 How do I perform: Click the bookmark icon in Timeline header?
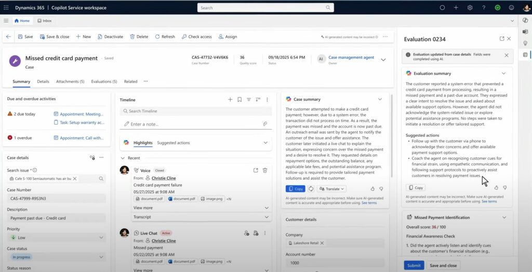pos(240,99)
